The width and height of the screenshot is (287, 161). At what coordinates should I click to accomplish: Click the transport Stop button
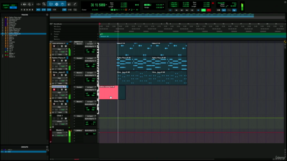coord(198,10)
